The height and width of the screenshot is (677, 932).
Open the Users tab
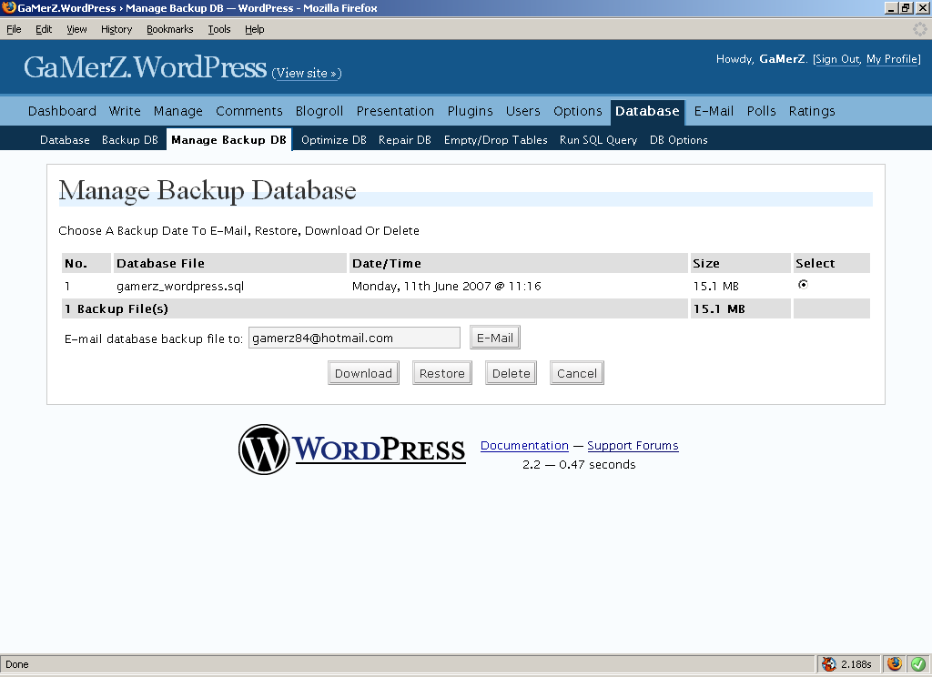[523, 111]
